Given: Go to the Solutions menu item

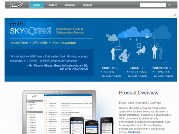Looking at the screenshot, I should point(70,5).
